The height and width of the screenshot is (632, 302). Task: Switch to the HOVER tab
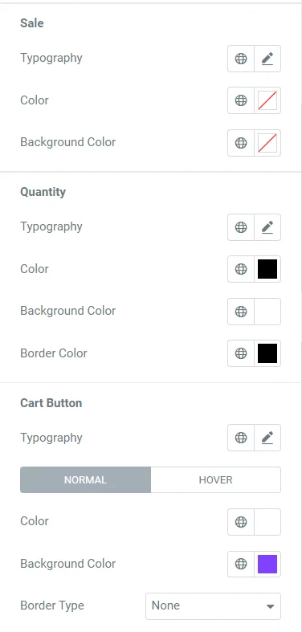click(x=216, y=480)
